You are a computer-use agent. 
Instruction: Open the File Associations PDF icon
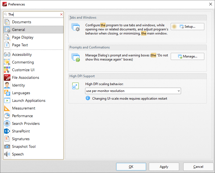(7, 77)
